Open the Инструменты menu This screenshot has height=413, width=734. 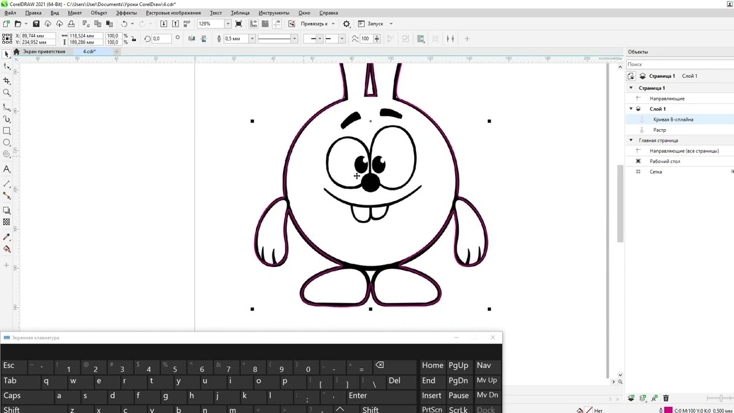point(274,13)
